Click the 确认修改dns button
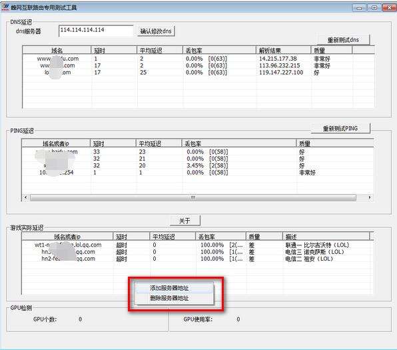Image resolution: width=397 pixels, height=350 pixels. (x=156, y=31)
